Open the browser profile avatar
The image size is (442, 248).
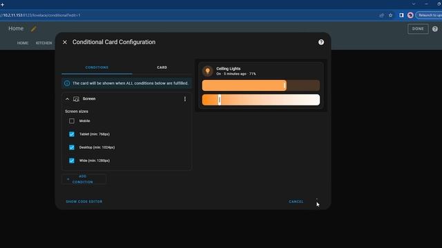click(410, 15)
